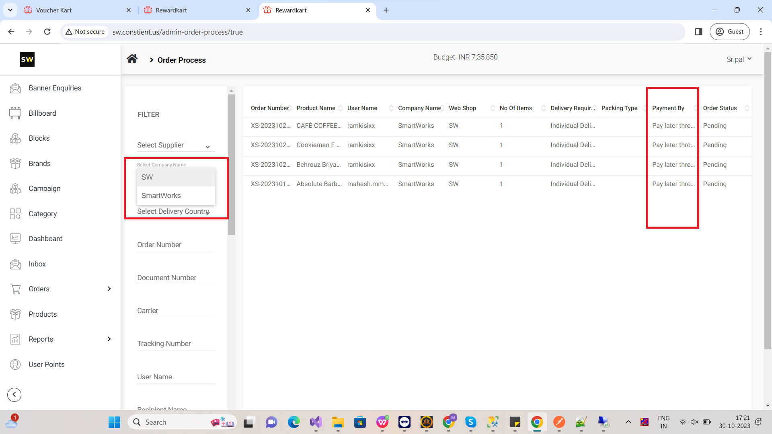Open browser side panel icon

point(698,32)
